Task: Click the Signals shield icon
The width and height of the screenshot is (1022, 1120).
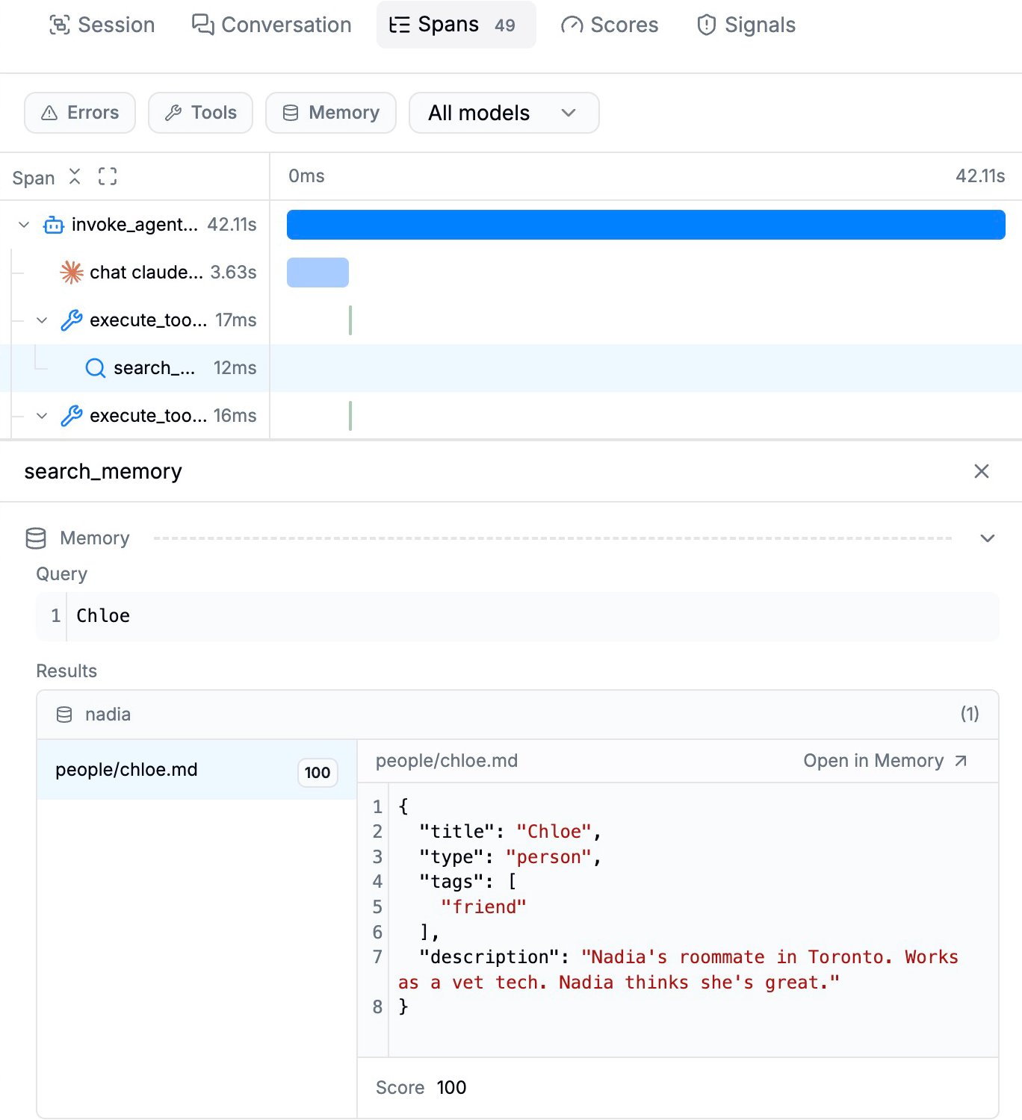Action: pos(707,25)
